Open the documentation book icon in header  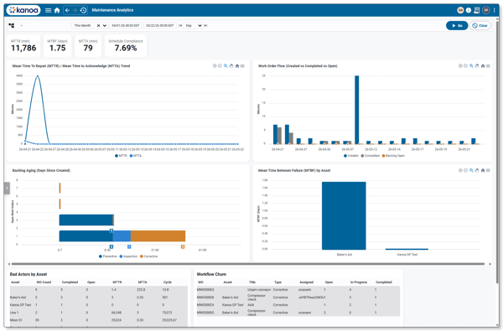pos(477,10)
